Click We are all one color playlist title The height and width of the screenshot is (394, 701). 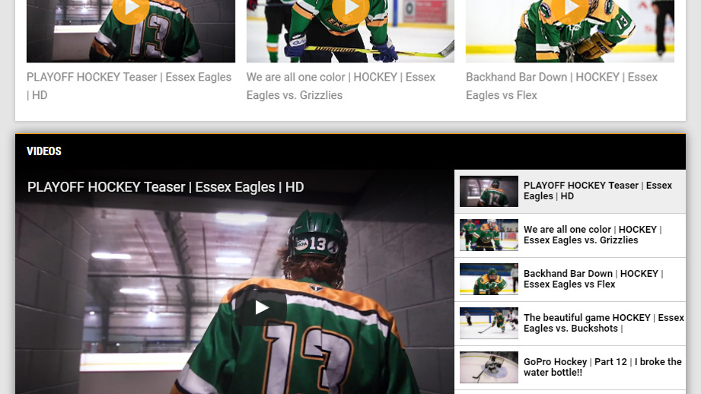592,235
